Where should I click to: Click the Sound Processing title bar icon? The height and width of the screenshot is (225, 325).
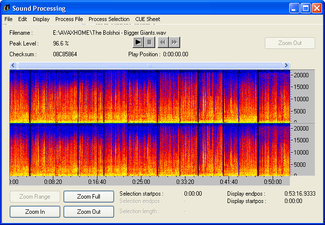click(x=6, y=8)
